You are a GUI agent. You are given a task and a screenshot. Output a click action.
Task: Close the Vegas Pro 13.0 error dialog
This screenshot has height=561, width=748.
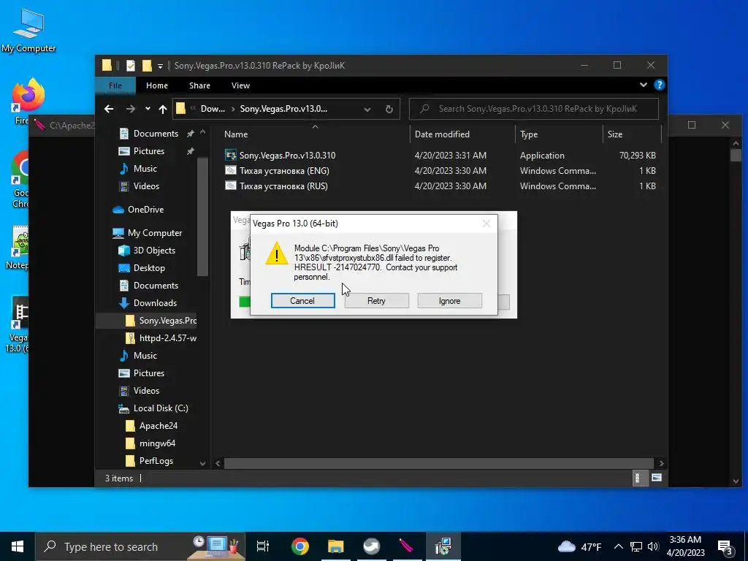[486, 224]
